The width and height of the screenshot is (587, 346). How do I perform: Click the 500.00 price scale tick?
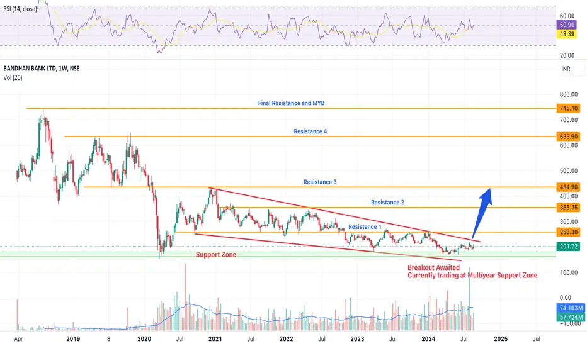(x=569, y=171)
